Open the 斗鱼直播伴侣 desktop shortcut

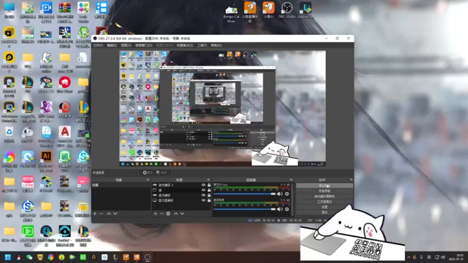coord(250,12)
